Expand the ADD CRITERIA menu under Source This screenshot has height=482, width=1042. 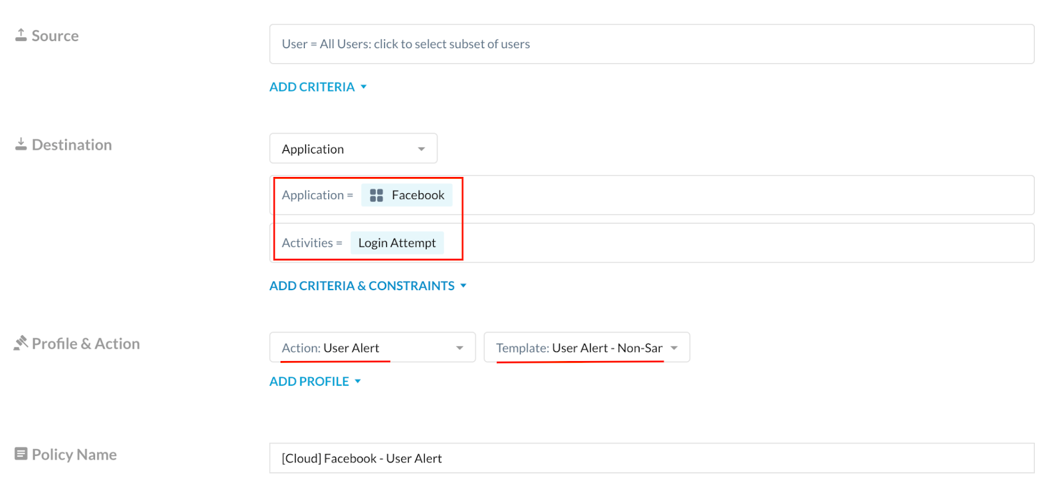coord(318,87)
